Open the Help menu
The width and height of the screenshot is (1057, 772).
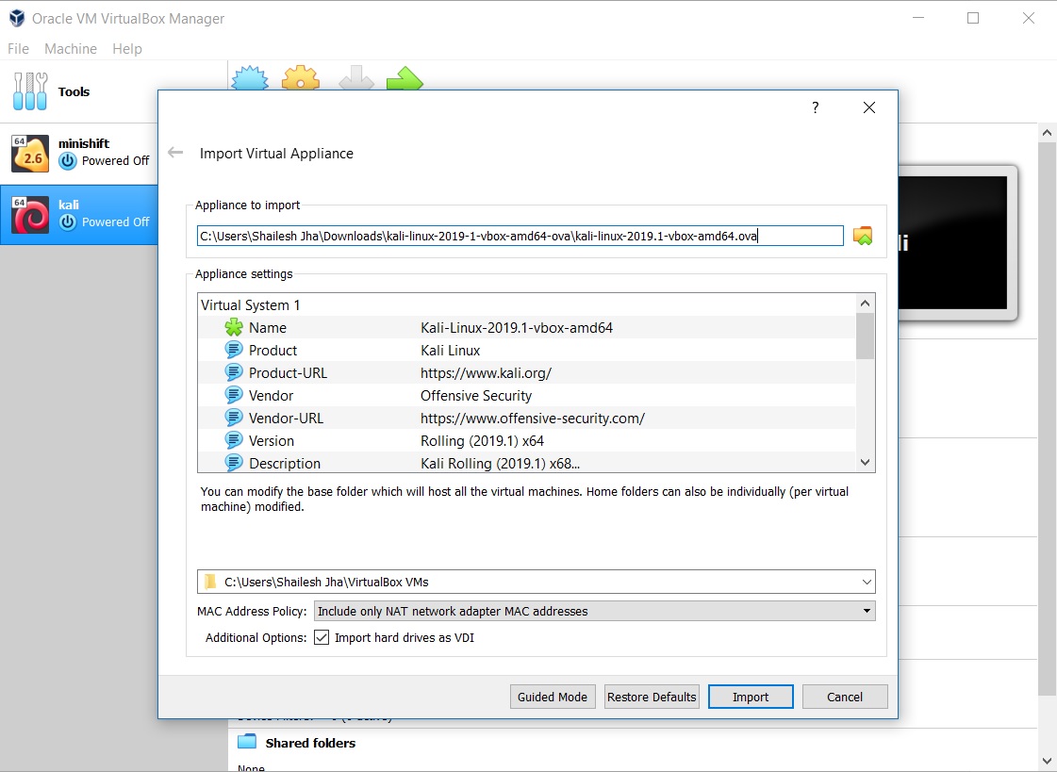[126, 48]
